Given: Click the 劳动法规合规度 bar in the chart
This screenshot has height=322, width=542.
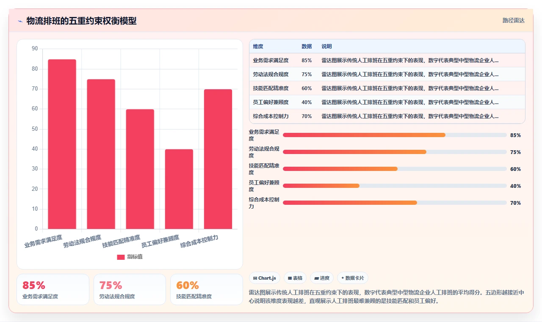Looking at the screenshot, I should click(101, 154).
